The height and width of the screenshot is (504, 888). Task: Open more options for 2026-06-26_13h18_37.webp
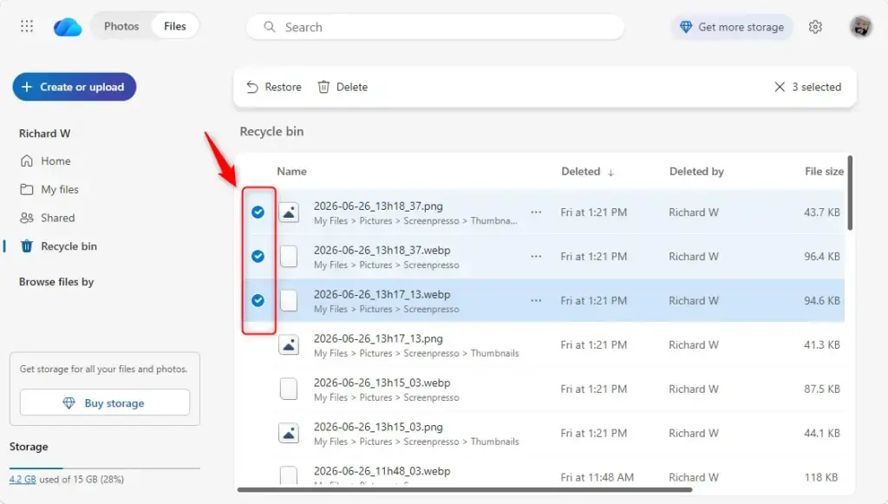(536, 256)
